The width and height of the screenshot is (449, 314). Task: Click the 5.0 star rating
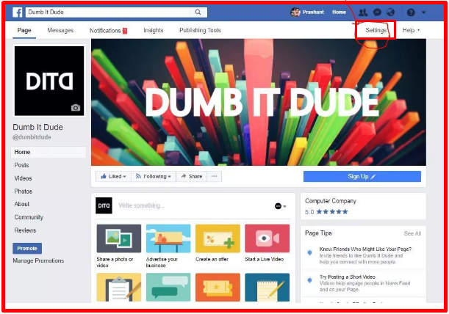pyautogui.click(x=326, y=212)
